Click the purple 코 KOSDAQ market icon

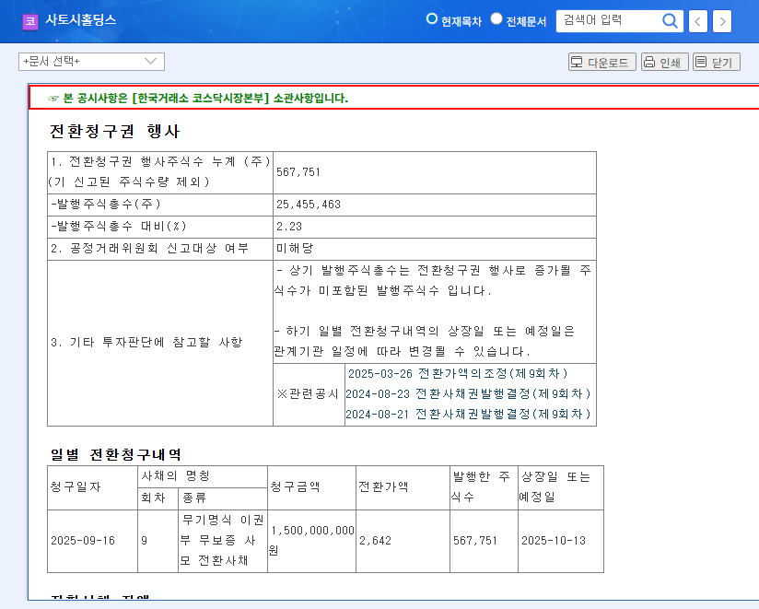click(x=30, y=21)
